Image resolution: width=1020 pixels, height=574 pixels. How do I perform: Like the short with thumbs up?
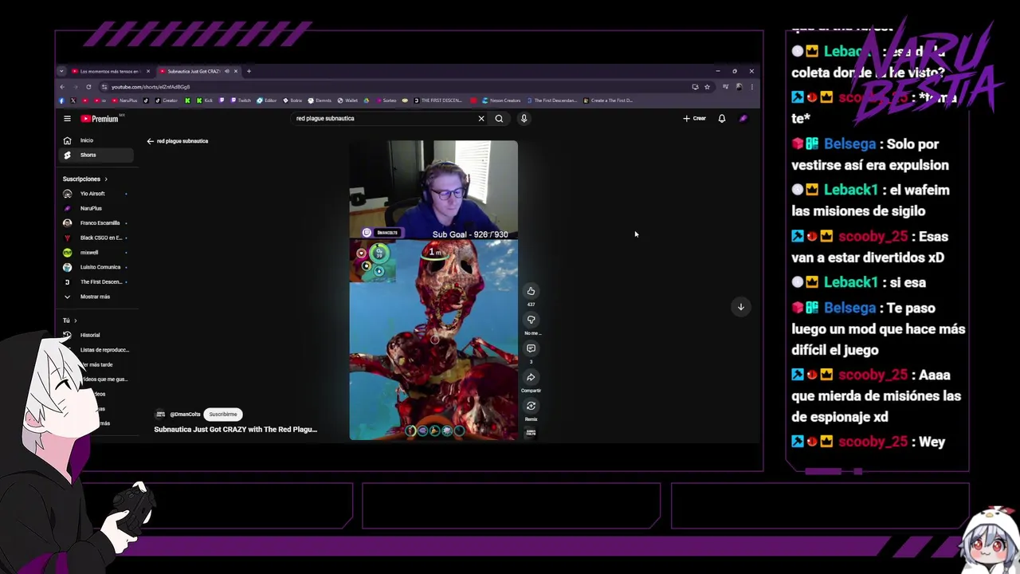tap(531, 291)
